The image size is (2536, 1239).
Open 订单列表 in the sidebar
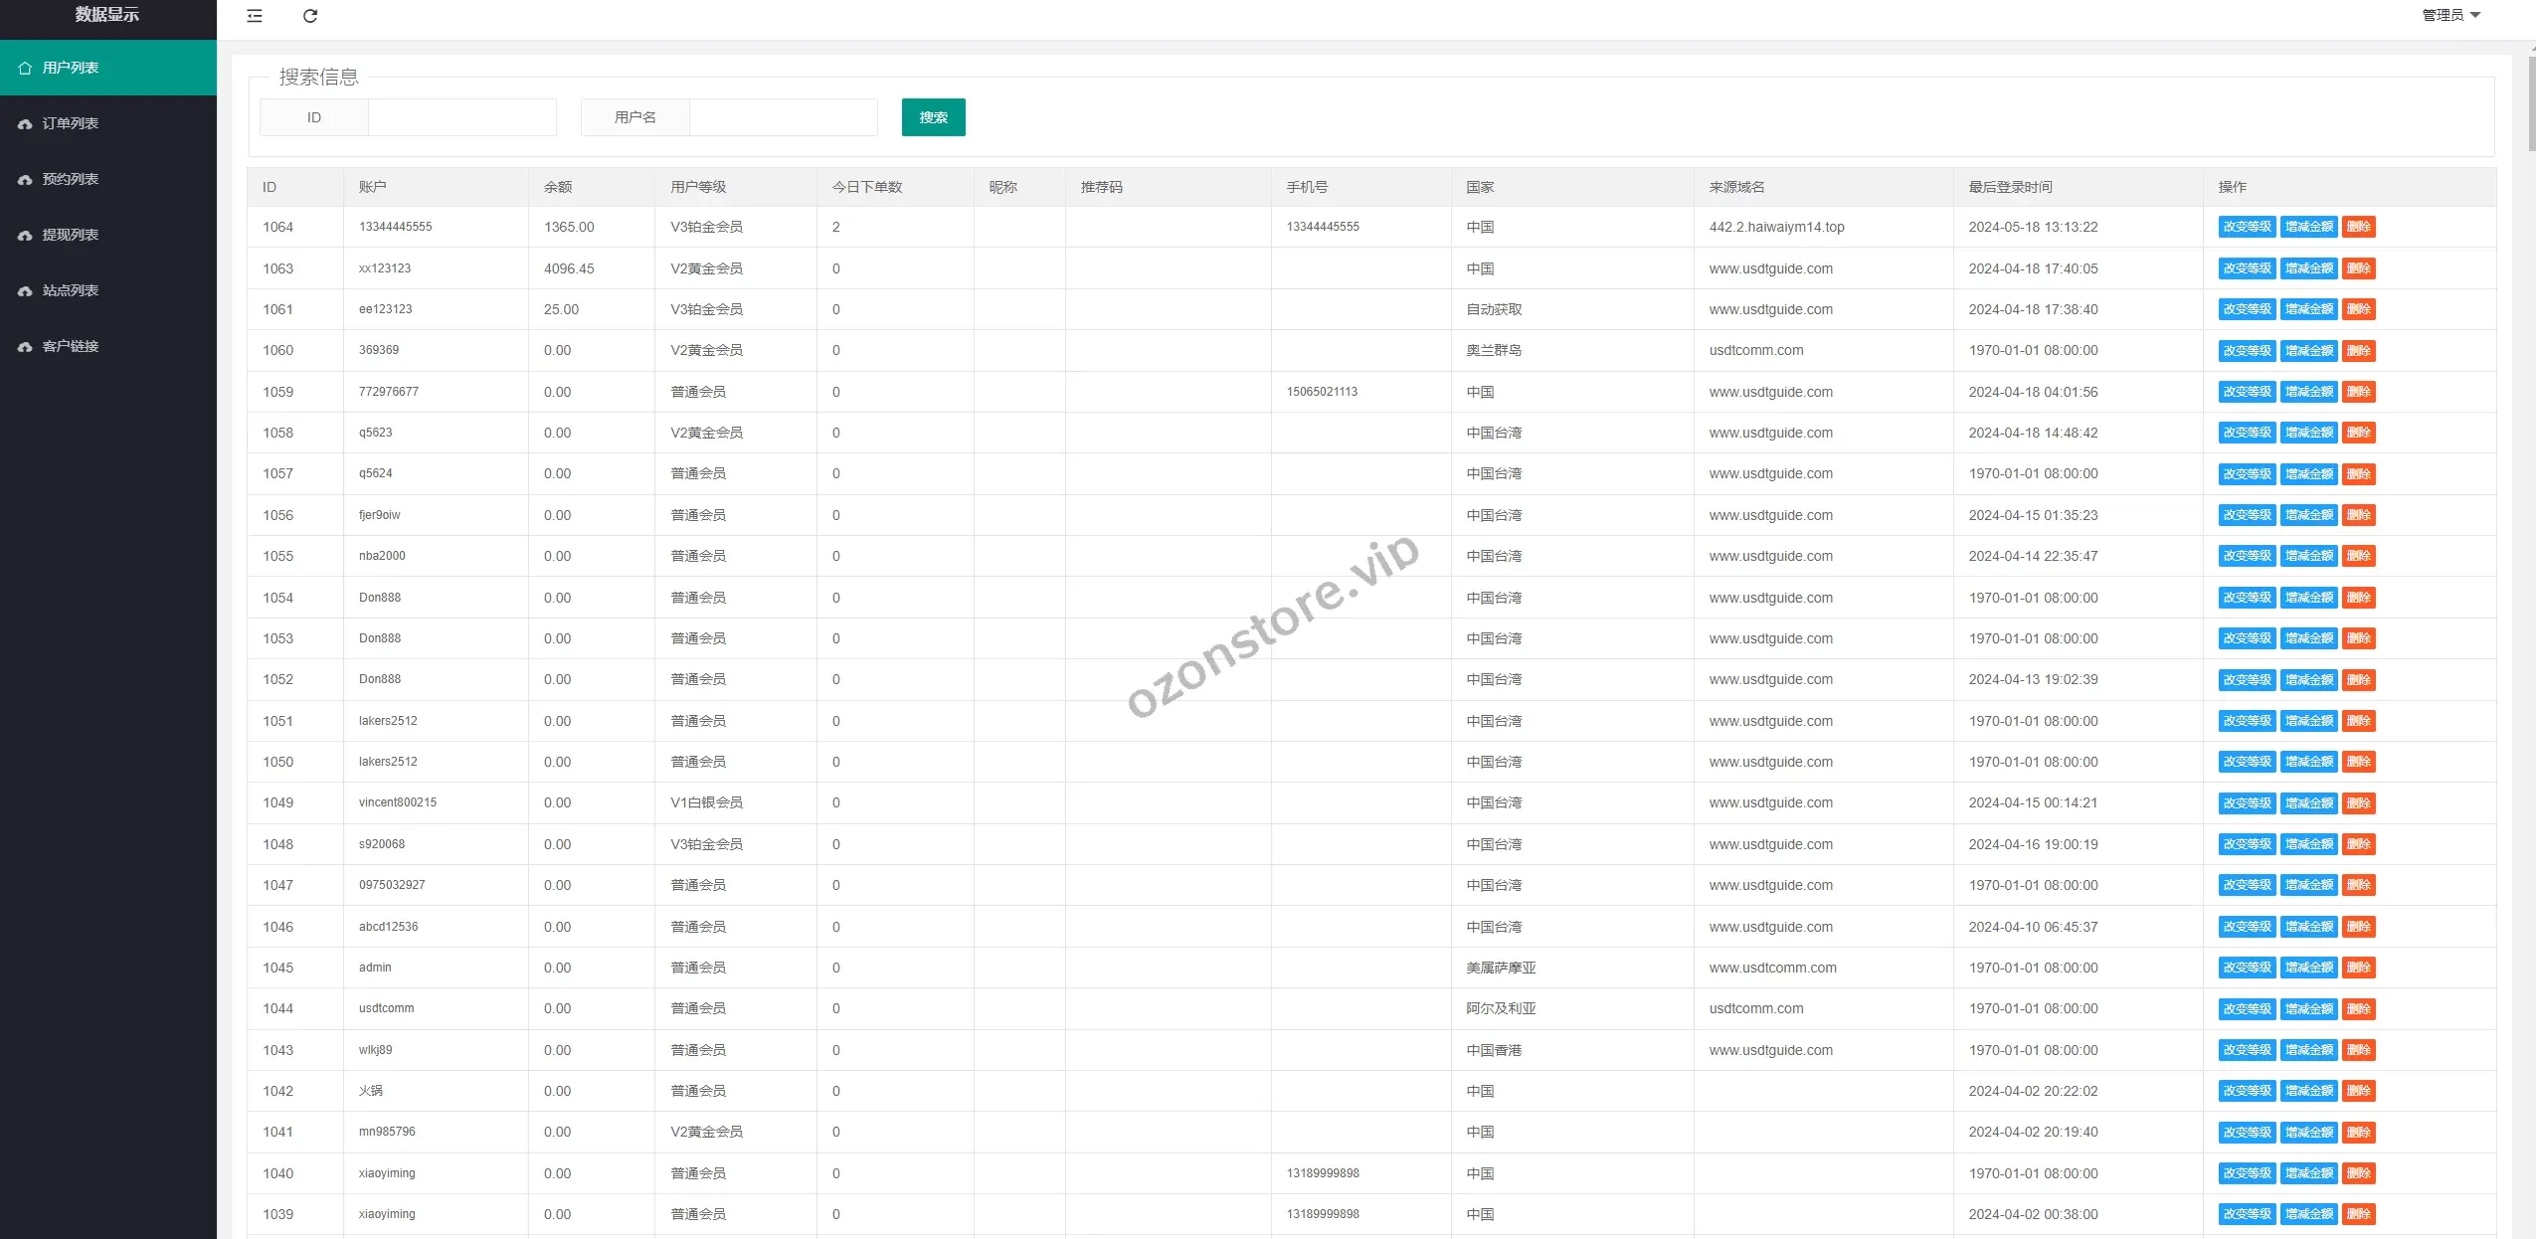tap(71, 123)
